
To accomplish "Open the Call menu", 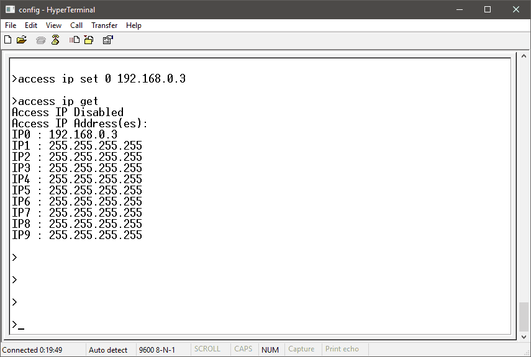I will (76, 25).
